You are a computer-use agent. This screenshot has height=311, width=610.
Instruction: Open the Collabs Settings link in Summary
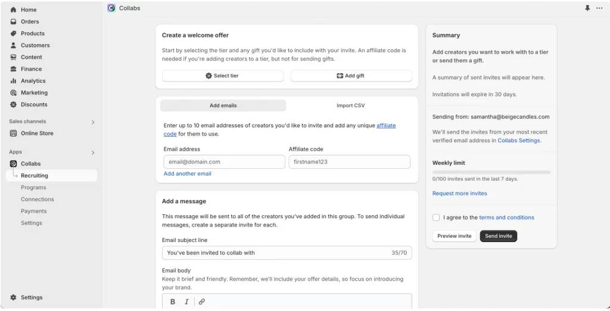tap(519, 140)
